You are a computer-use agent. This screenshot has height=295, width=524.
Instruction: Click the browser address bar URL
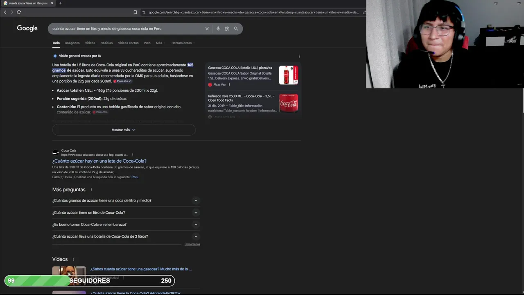(x=254, y=12)
